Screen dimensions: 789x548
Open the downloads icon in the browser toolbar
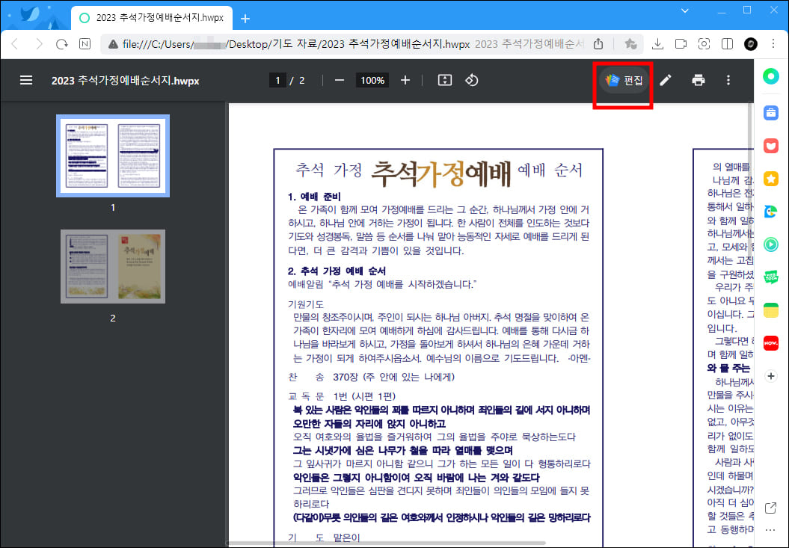pos(657,44)
